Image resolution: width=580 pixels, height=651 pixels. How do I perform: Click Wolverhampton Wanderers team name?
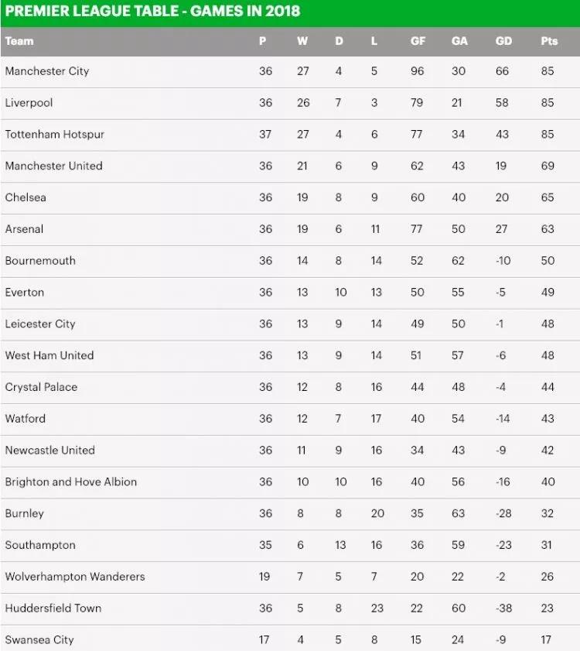click(75, 577)
